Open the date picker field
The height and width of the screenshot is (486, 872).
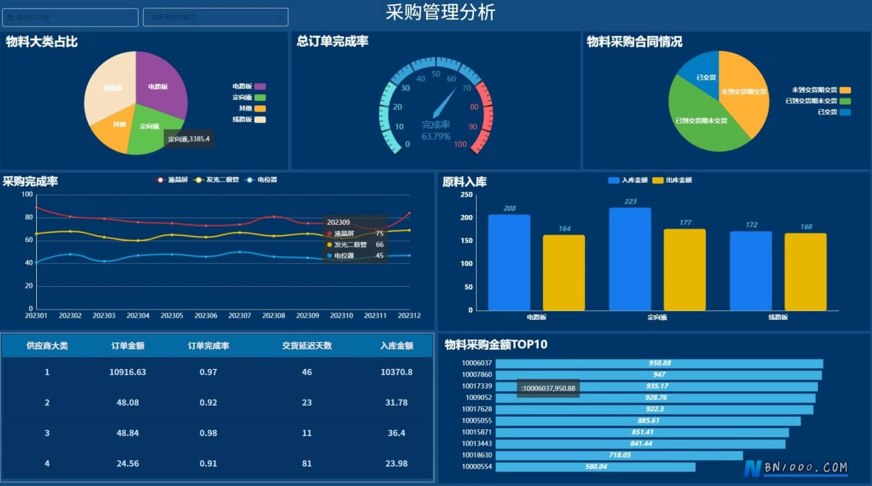click(70, 17)
